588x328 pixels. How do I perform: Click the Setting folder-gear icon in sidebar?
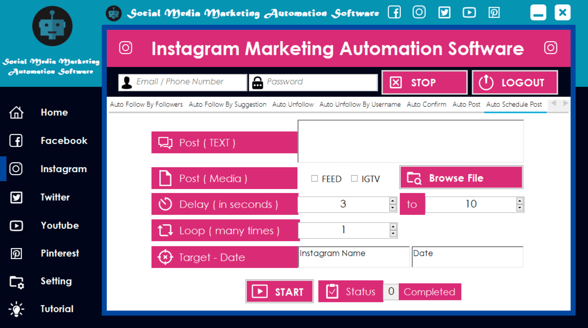pos(17,282)
